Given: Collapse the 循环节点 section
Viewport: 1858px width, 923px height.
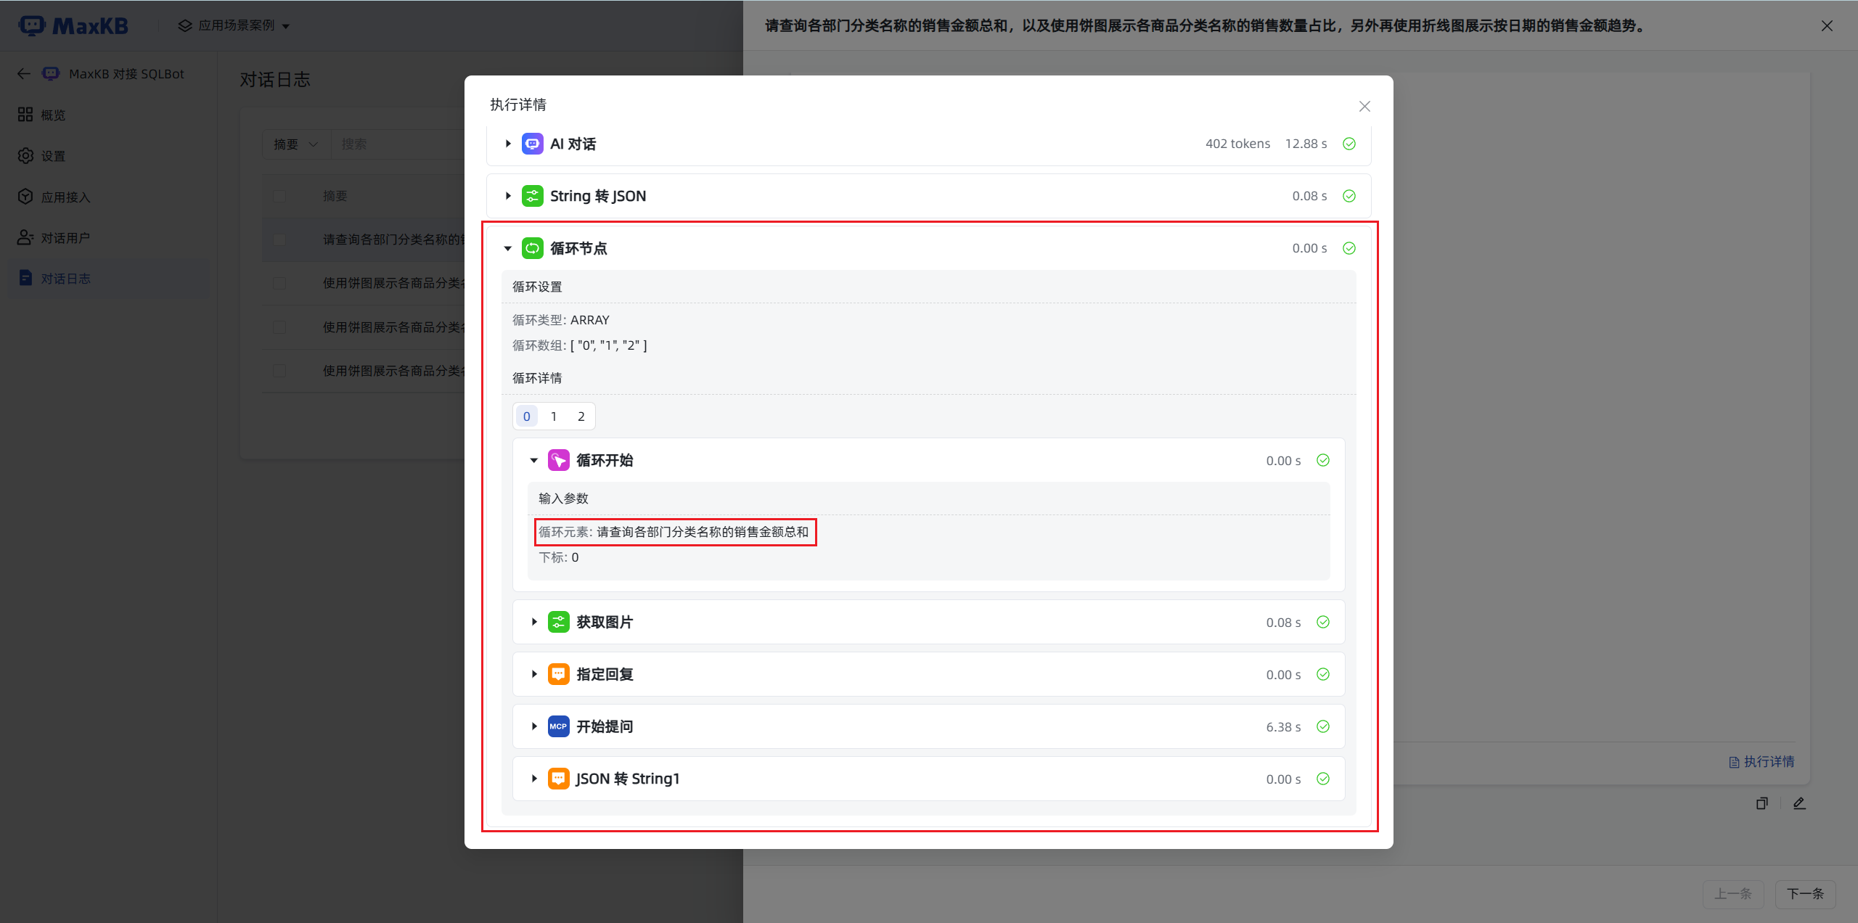Looking at the screenshot, I should pyautogui.click(x=508, y=248).
